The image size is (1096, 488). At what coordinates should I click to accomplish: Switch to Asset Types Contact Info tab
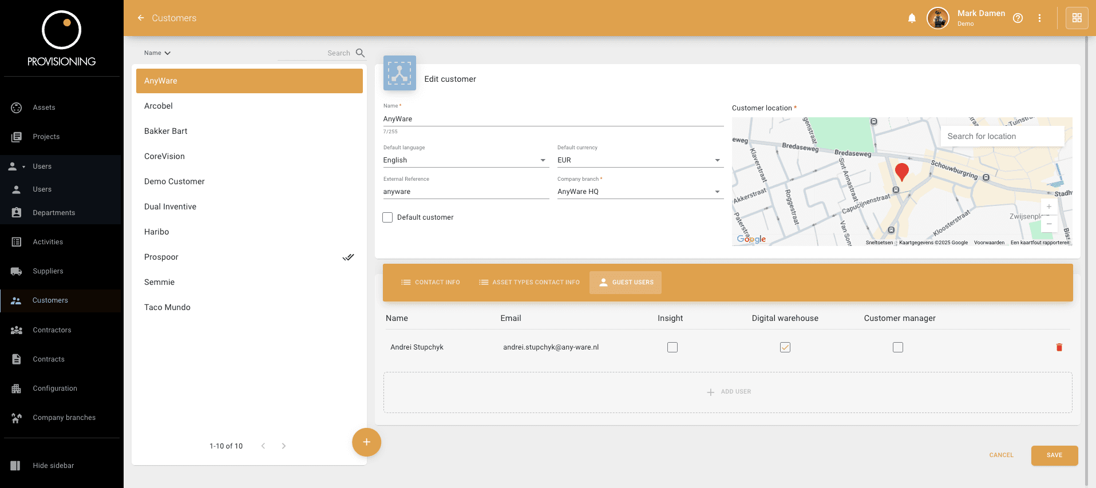point(529,283)
